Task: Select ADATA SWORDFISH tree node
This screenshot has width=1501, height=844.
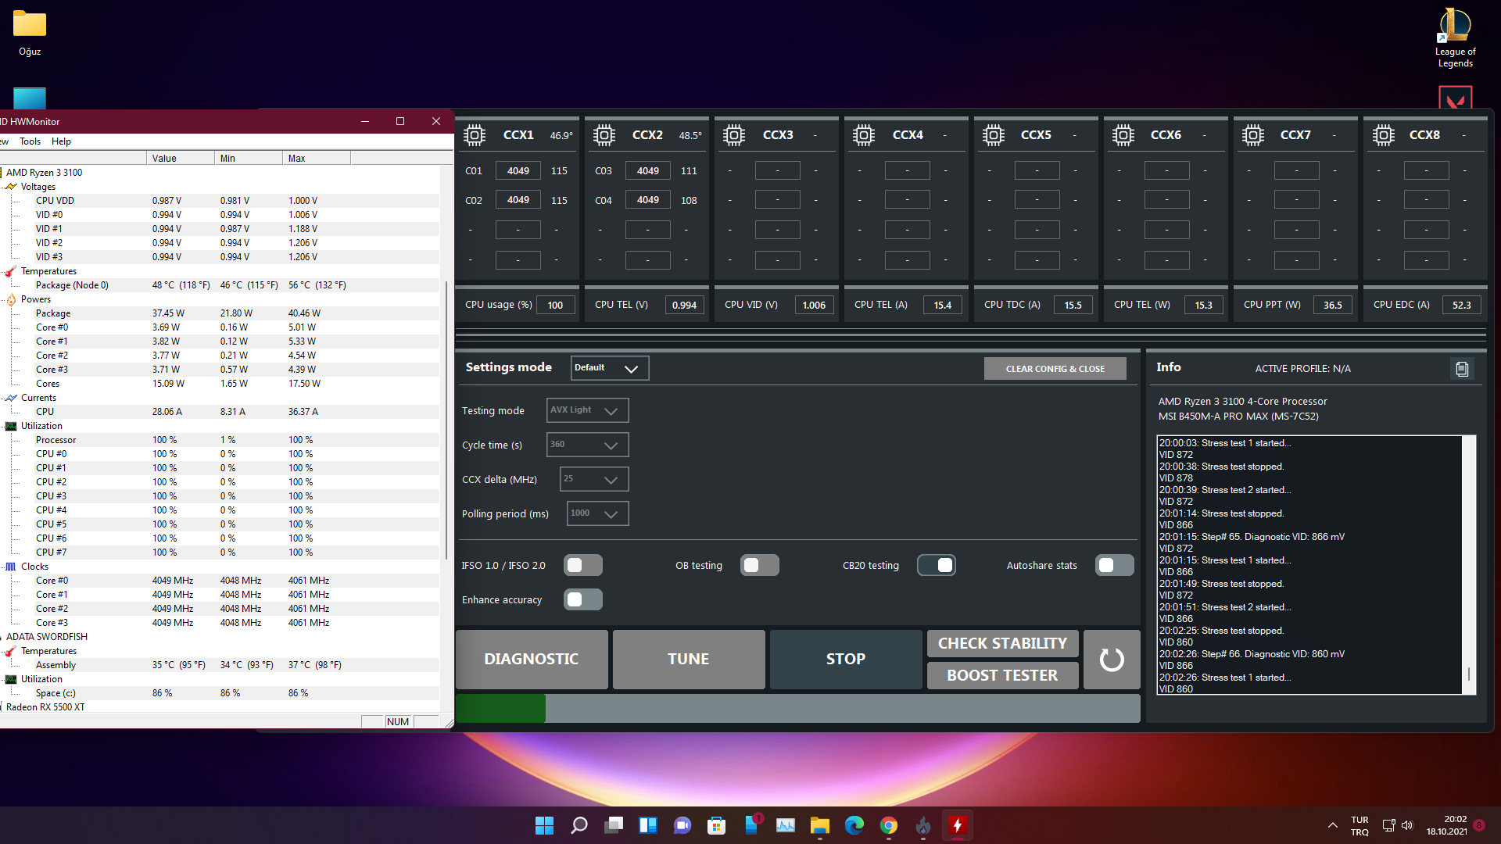Action: [x=47, y=637]
